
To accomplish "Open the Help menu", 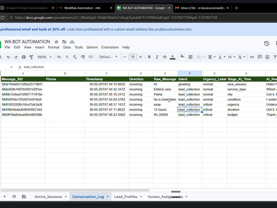I will 126,47.
